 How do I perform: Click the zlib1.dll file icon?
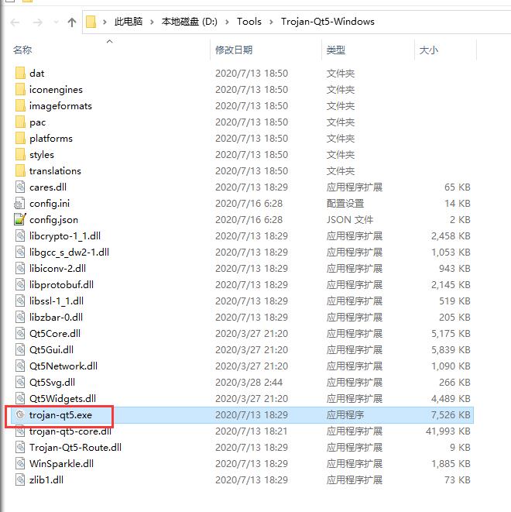pos(20,479)
